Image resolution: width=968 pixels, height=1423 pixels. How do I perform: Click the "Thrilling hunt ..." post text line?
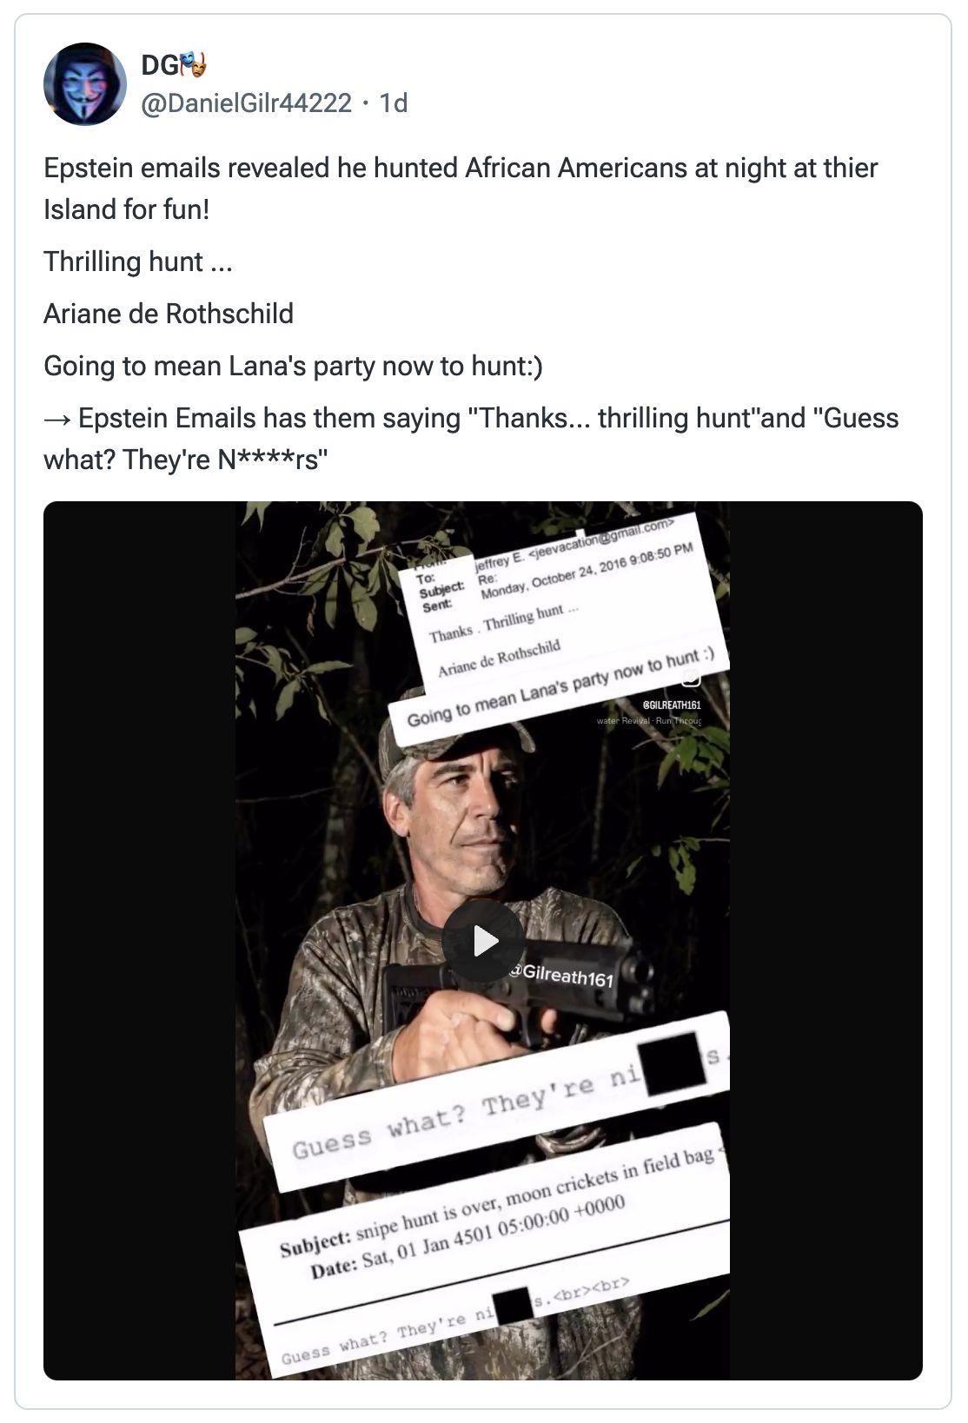pos(138,261)
